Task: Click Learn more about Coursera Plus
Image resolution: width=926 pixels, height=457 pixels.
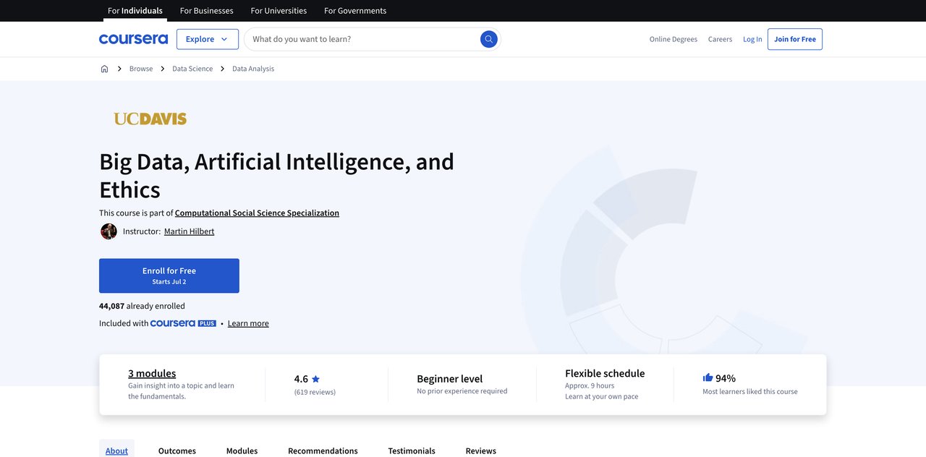Action: [x=248, y=323]
